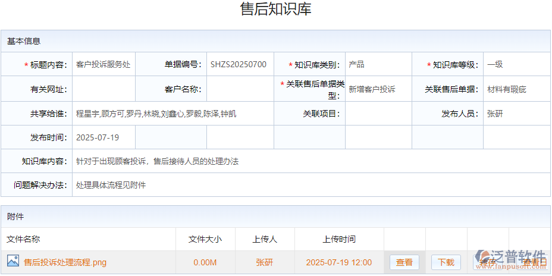Click the 发布时间 date field 2025-07-19
The image size is (552, 276).
tap(103, 137)
